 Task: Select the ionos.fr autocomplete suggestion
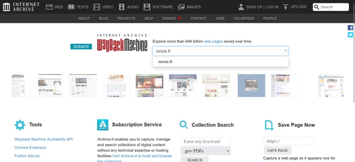166,61
